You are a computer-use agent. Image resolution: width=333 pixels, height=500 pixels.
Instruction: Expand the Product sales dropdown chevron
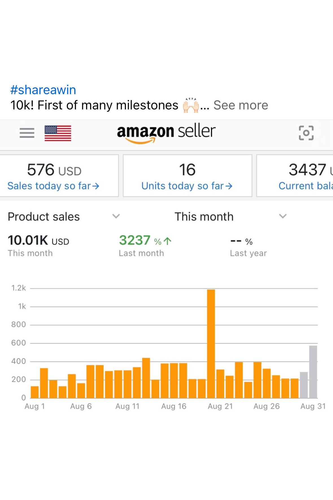click(x=116, y=216)
